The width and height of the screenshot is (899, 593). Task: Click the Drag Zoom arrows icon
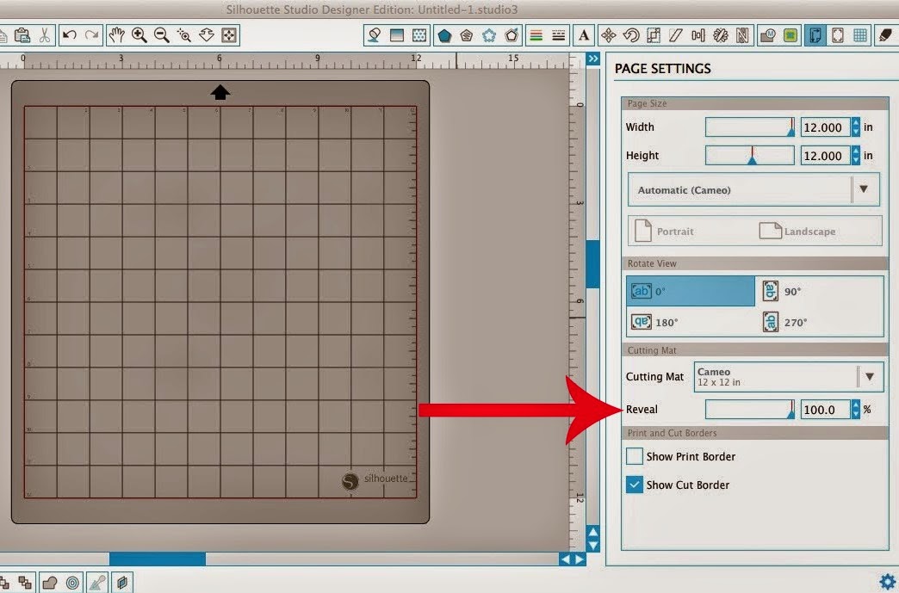(207, 35)
